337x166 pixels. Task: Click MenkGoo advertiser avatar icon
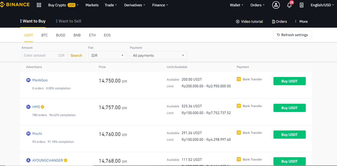[28, 80]
